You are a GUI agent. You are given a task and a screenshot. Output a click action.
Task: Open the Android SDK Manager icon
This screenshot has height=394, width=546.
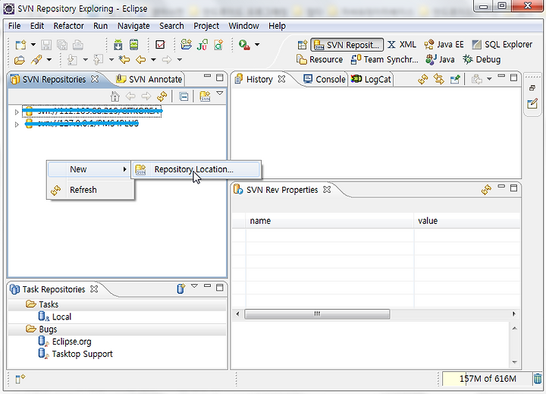[x=118, y=45]
